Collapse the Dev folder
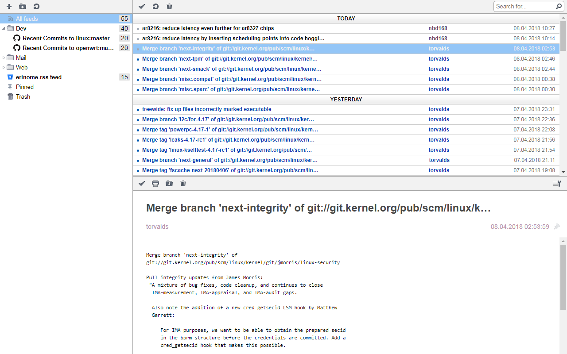 click(x=4, y=28)
